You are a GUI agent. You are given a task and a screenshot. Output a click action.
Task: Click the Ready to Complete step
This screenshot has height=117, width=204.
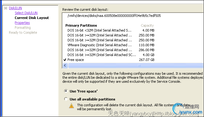23,32
